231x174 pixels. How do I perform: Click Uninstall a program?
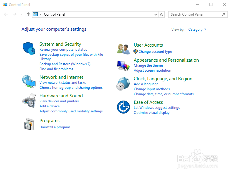point(55,127)
